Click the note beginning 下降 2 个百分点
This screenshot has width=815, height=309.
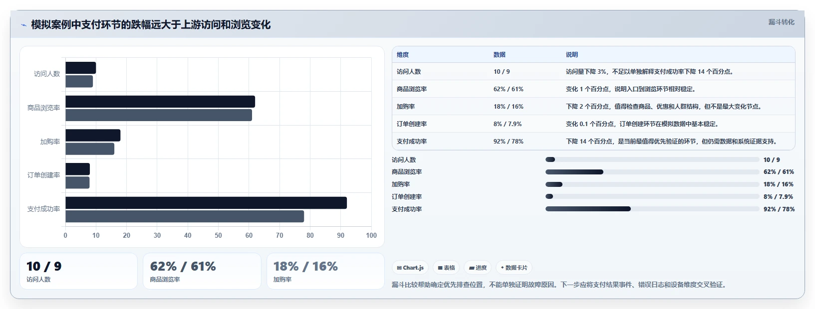pos(665,107)
